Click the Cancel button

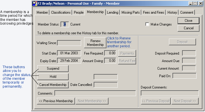tap(188, 28)
